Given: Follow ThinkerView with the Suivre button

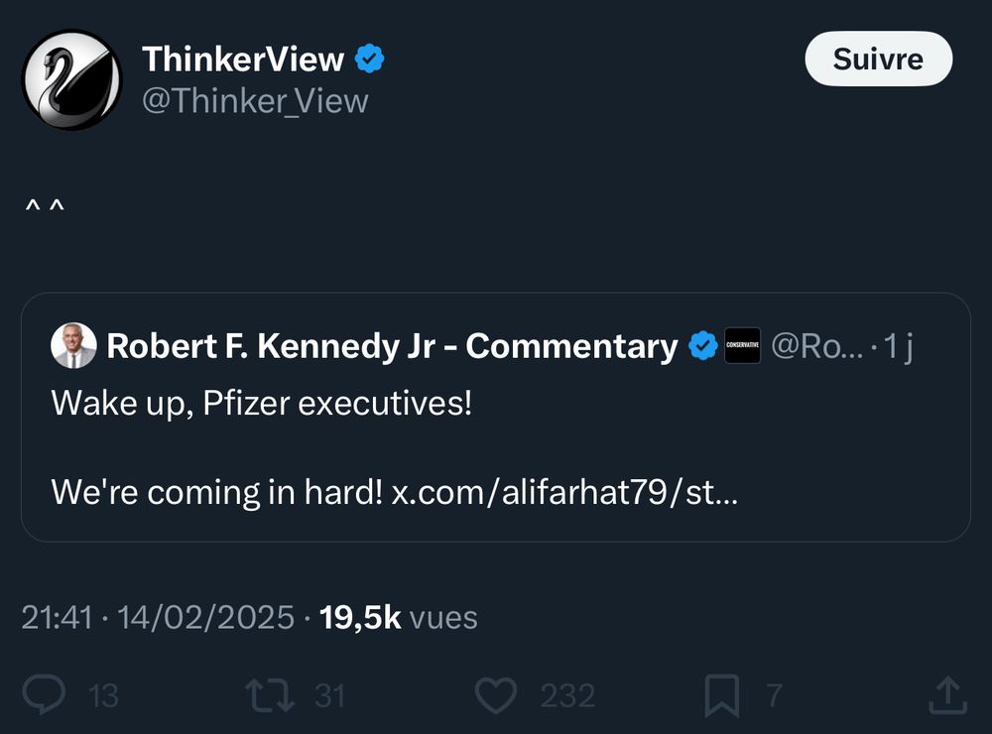Looking at the screenshot, I should (x=878, y=60).
